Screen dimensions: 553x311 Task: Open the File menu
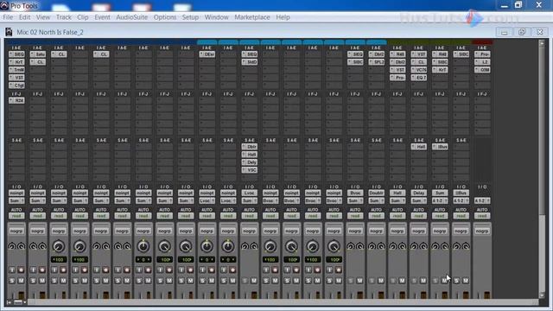8,17
